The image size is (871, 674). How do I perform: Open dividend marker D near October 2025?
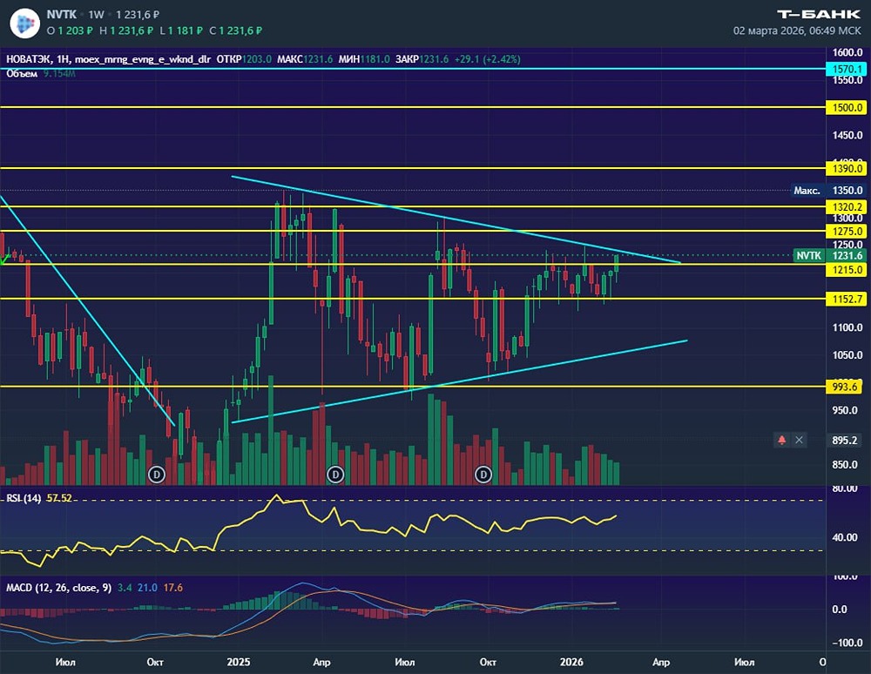click(x=483, y=475)
